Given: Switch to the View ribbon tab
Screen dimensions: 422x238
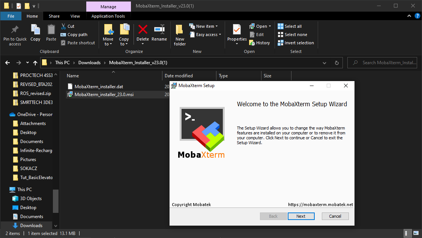Looking at the screenshot, I should pos(75,16).
